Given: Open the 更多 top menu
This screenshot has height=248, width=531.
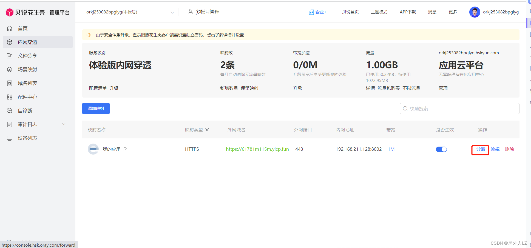Looking at the screenshot, I should 453,12.
